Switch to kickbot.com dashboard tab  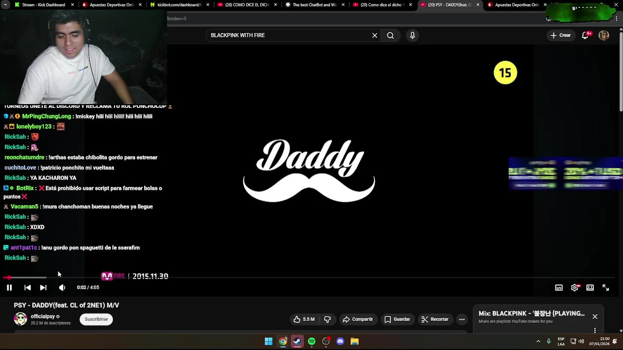pos(179,5)
